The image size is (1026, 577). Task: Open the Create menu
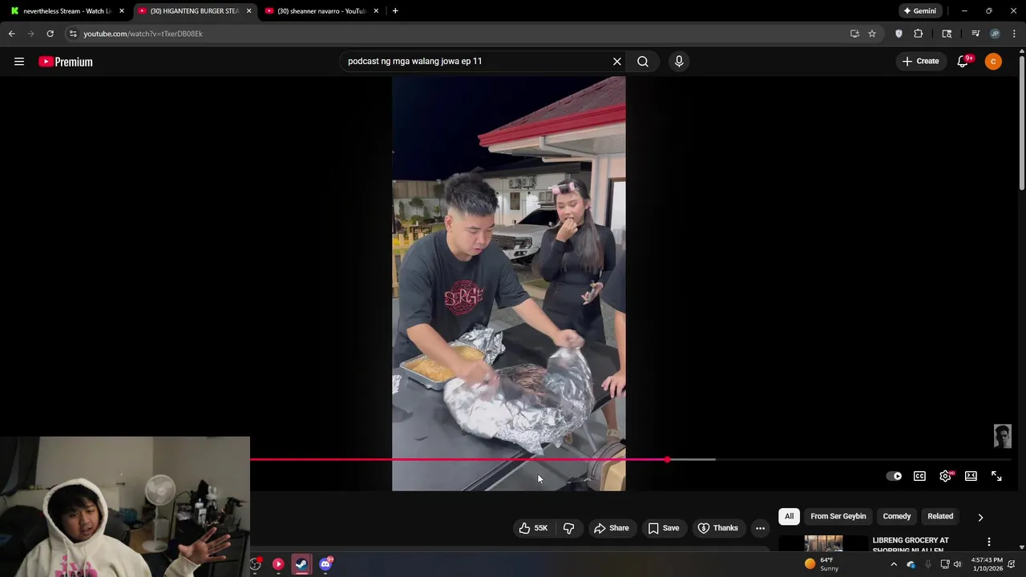(x=920, y=62)
